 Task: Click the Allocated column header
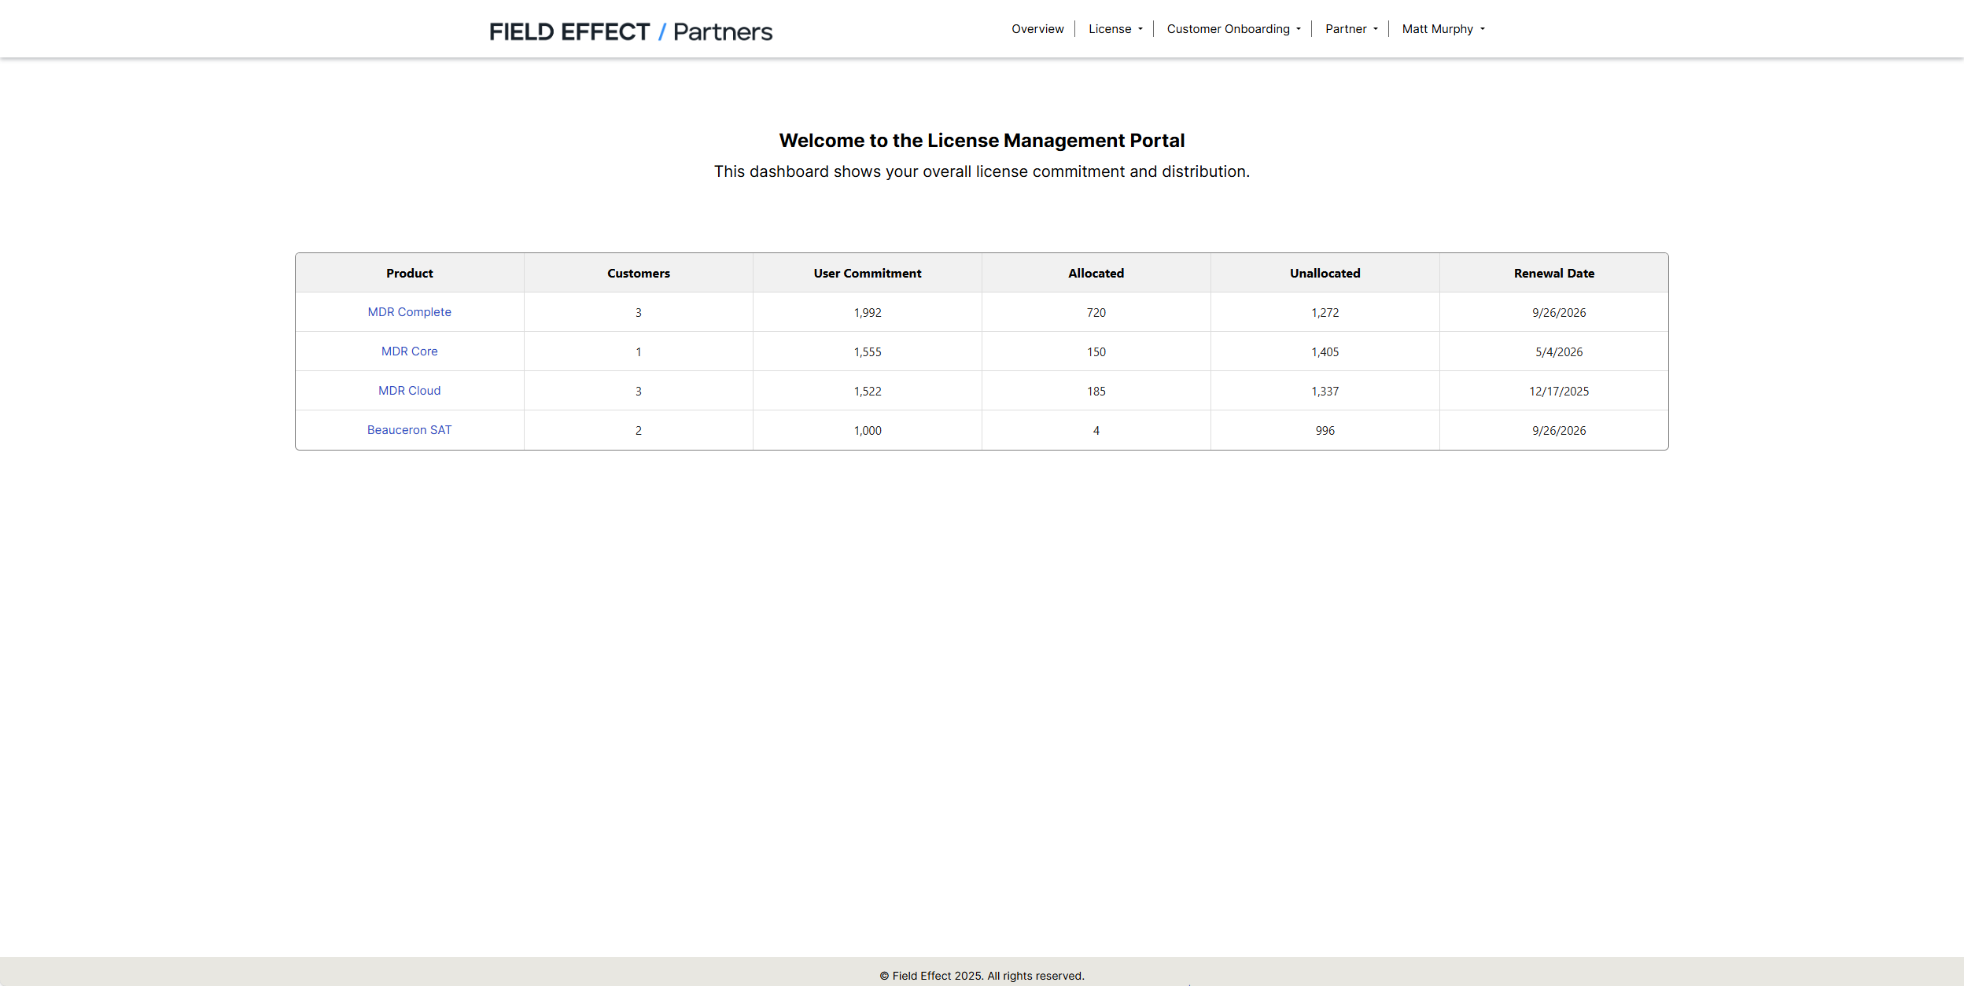tap(1096, 274)
